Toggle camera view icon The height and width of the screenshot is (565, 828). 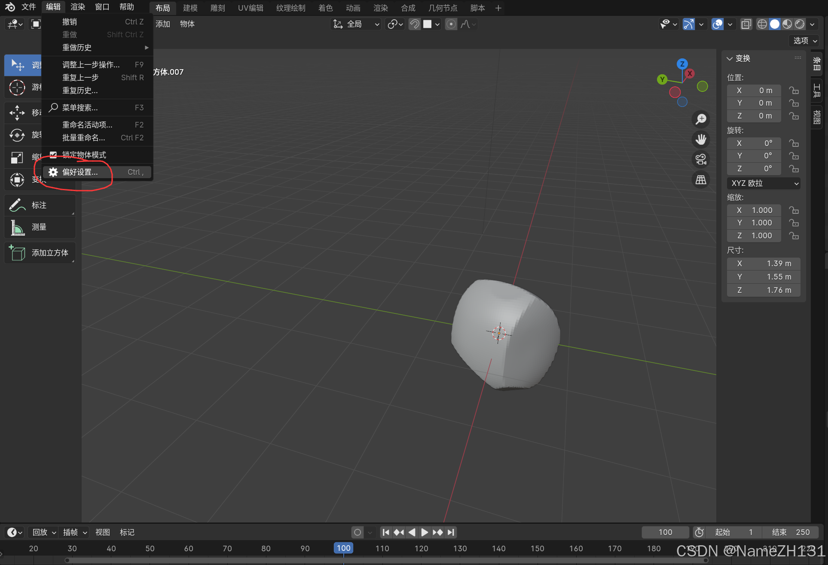pos(701,159)
